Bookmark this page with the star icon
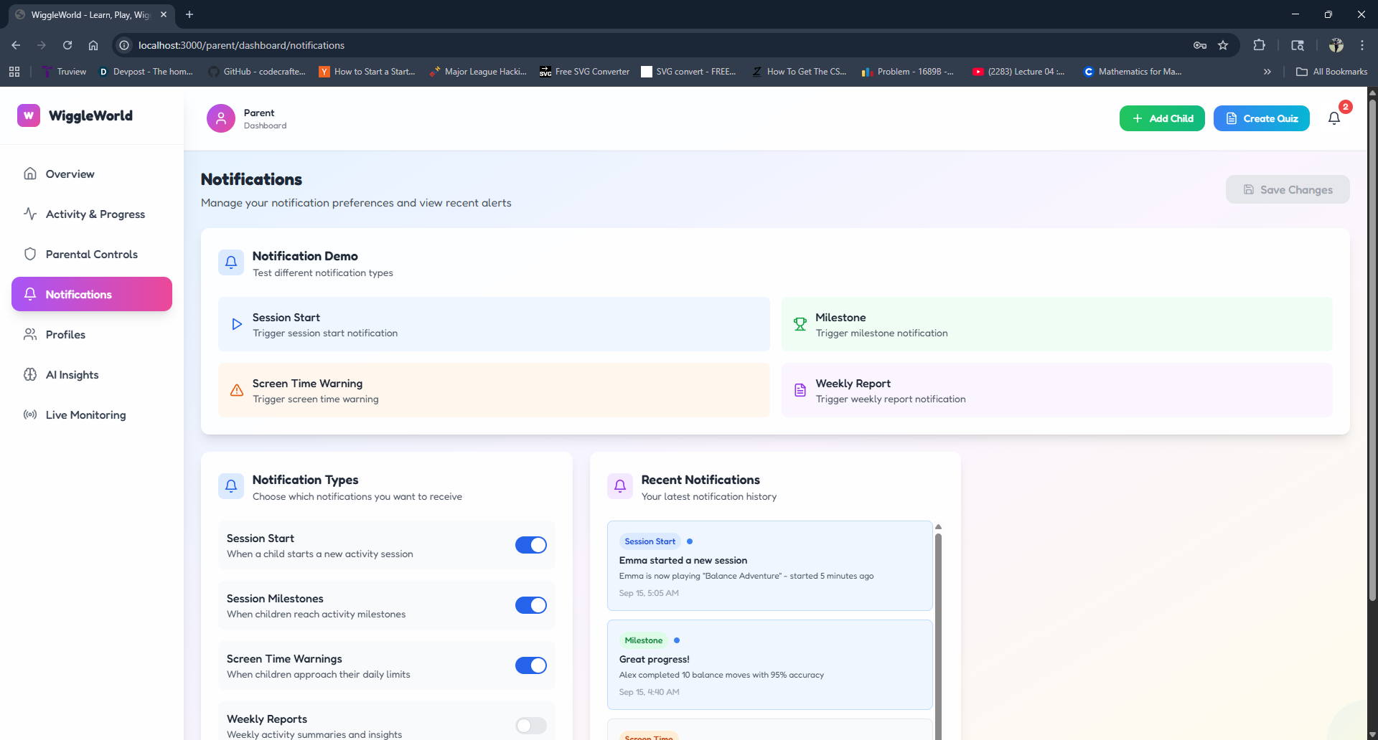Image resolution: width=1378 pixels, height=740 pixels. (x=1223, y=45)
